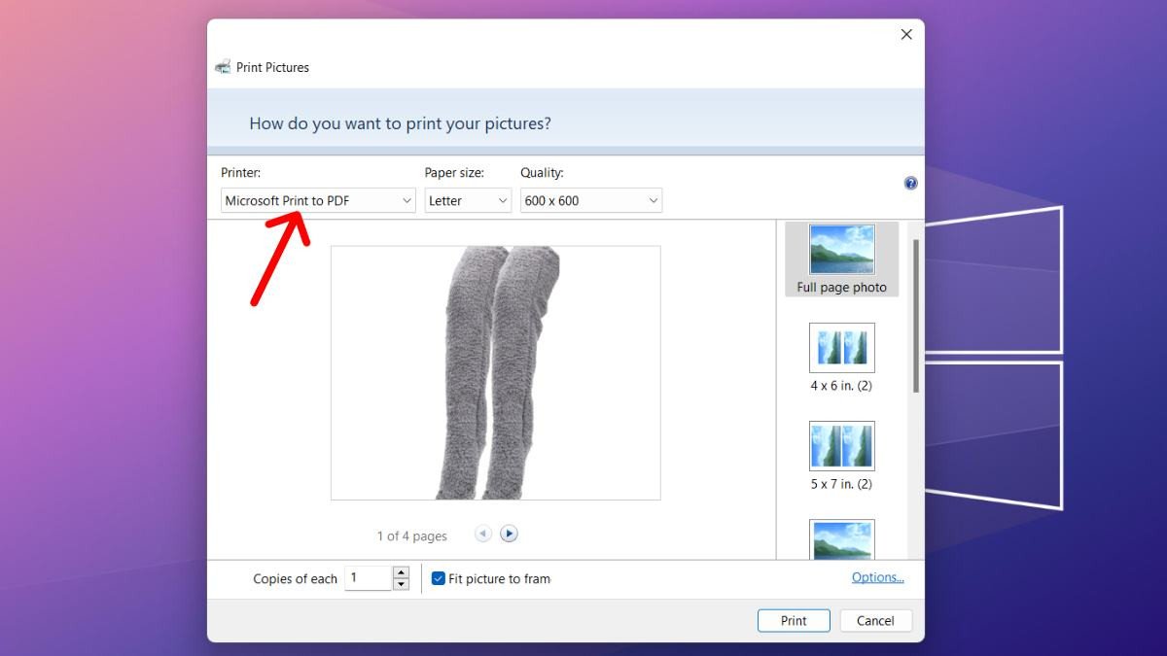Click the Print Pictures printer icon
The image size is (1167, 656).
click(223, 67)
